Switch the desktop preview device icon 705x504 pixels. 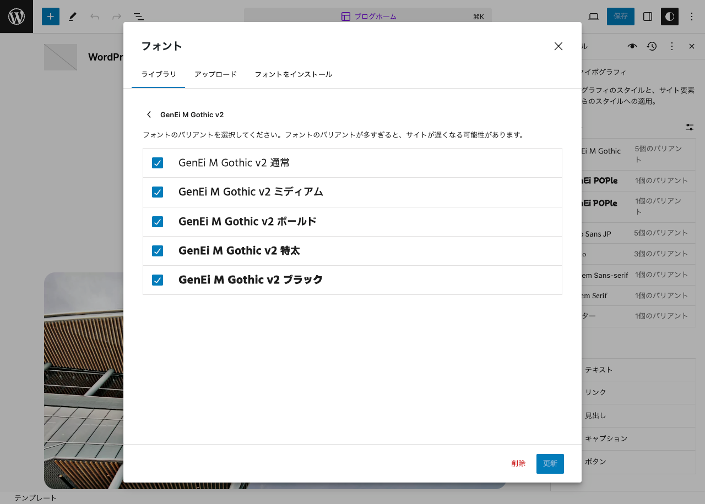(x=594, y=17)
